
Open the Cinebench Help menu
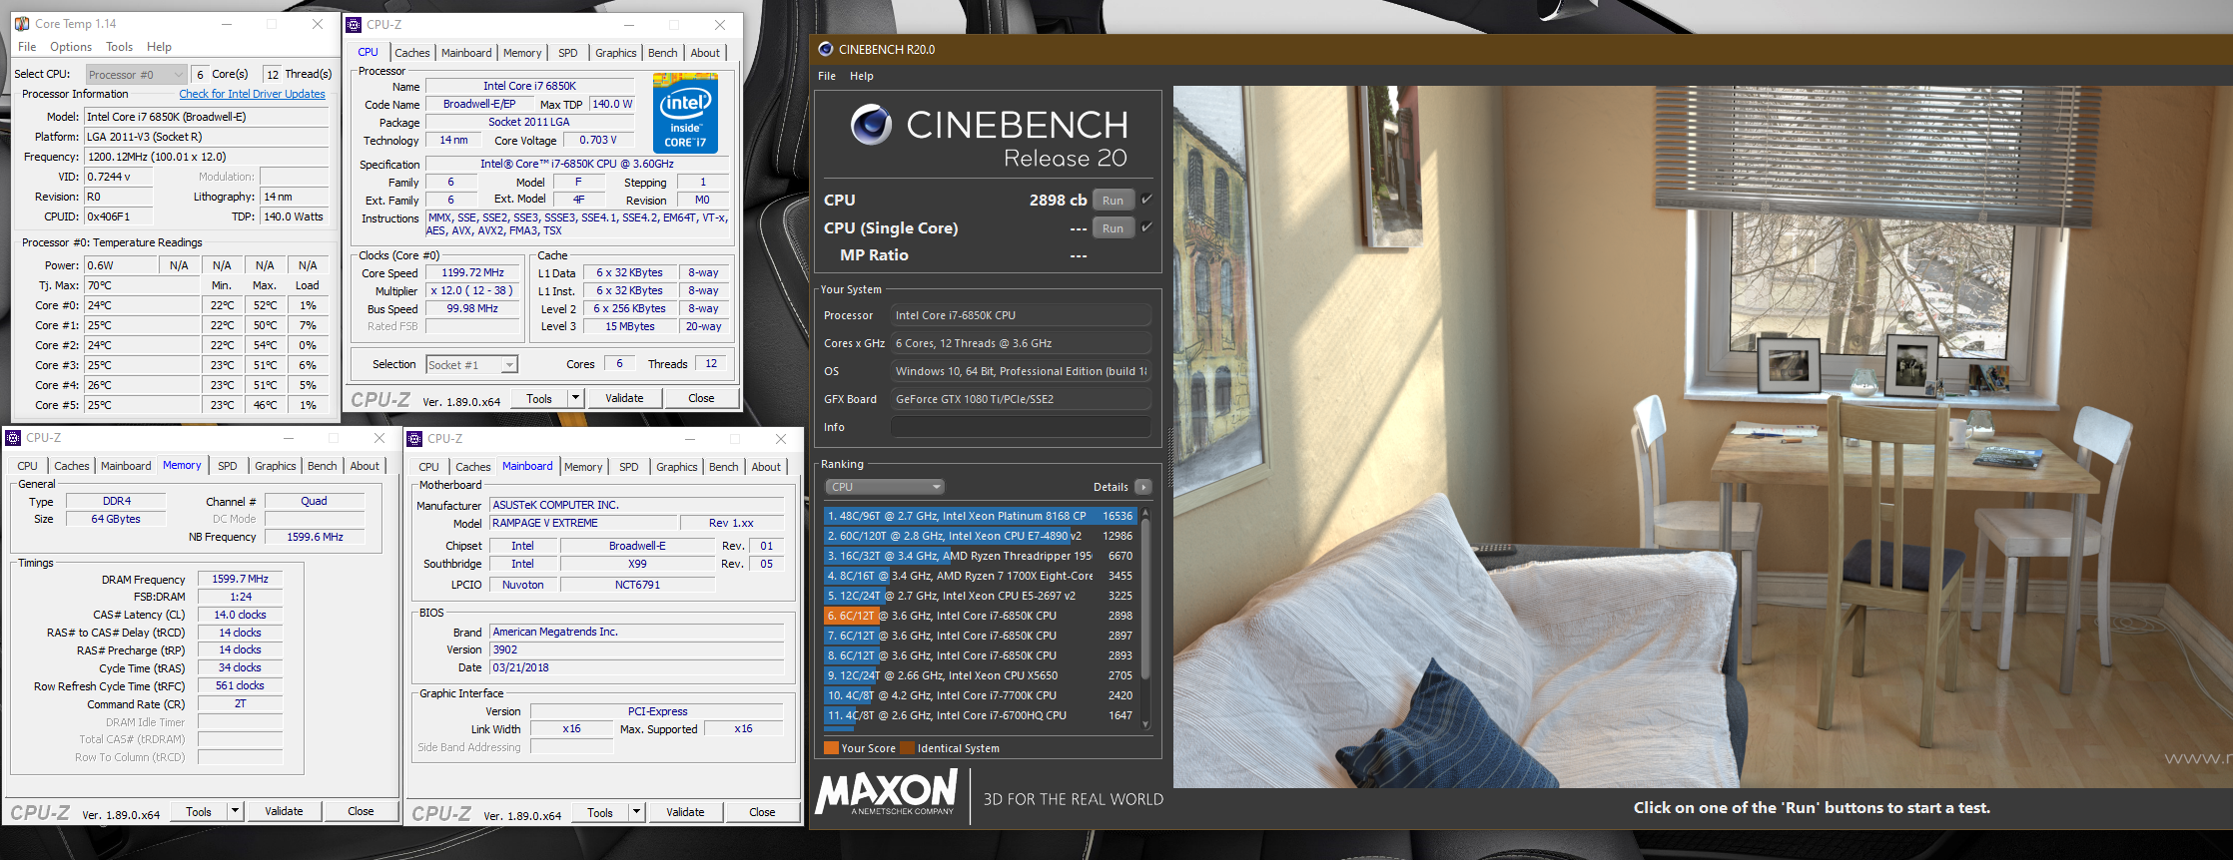coord(862,76)
